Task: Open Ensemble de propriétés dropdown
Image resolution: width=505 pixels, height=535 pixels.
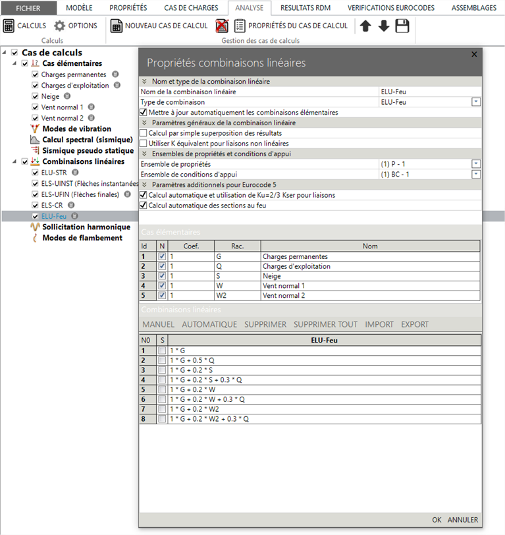Action: (x=475, y=164)
